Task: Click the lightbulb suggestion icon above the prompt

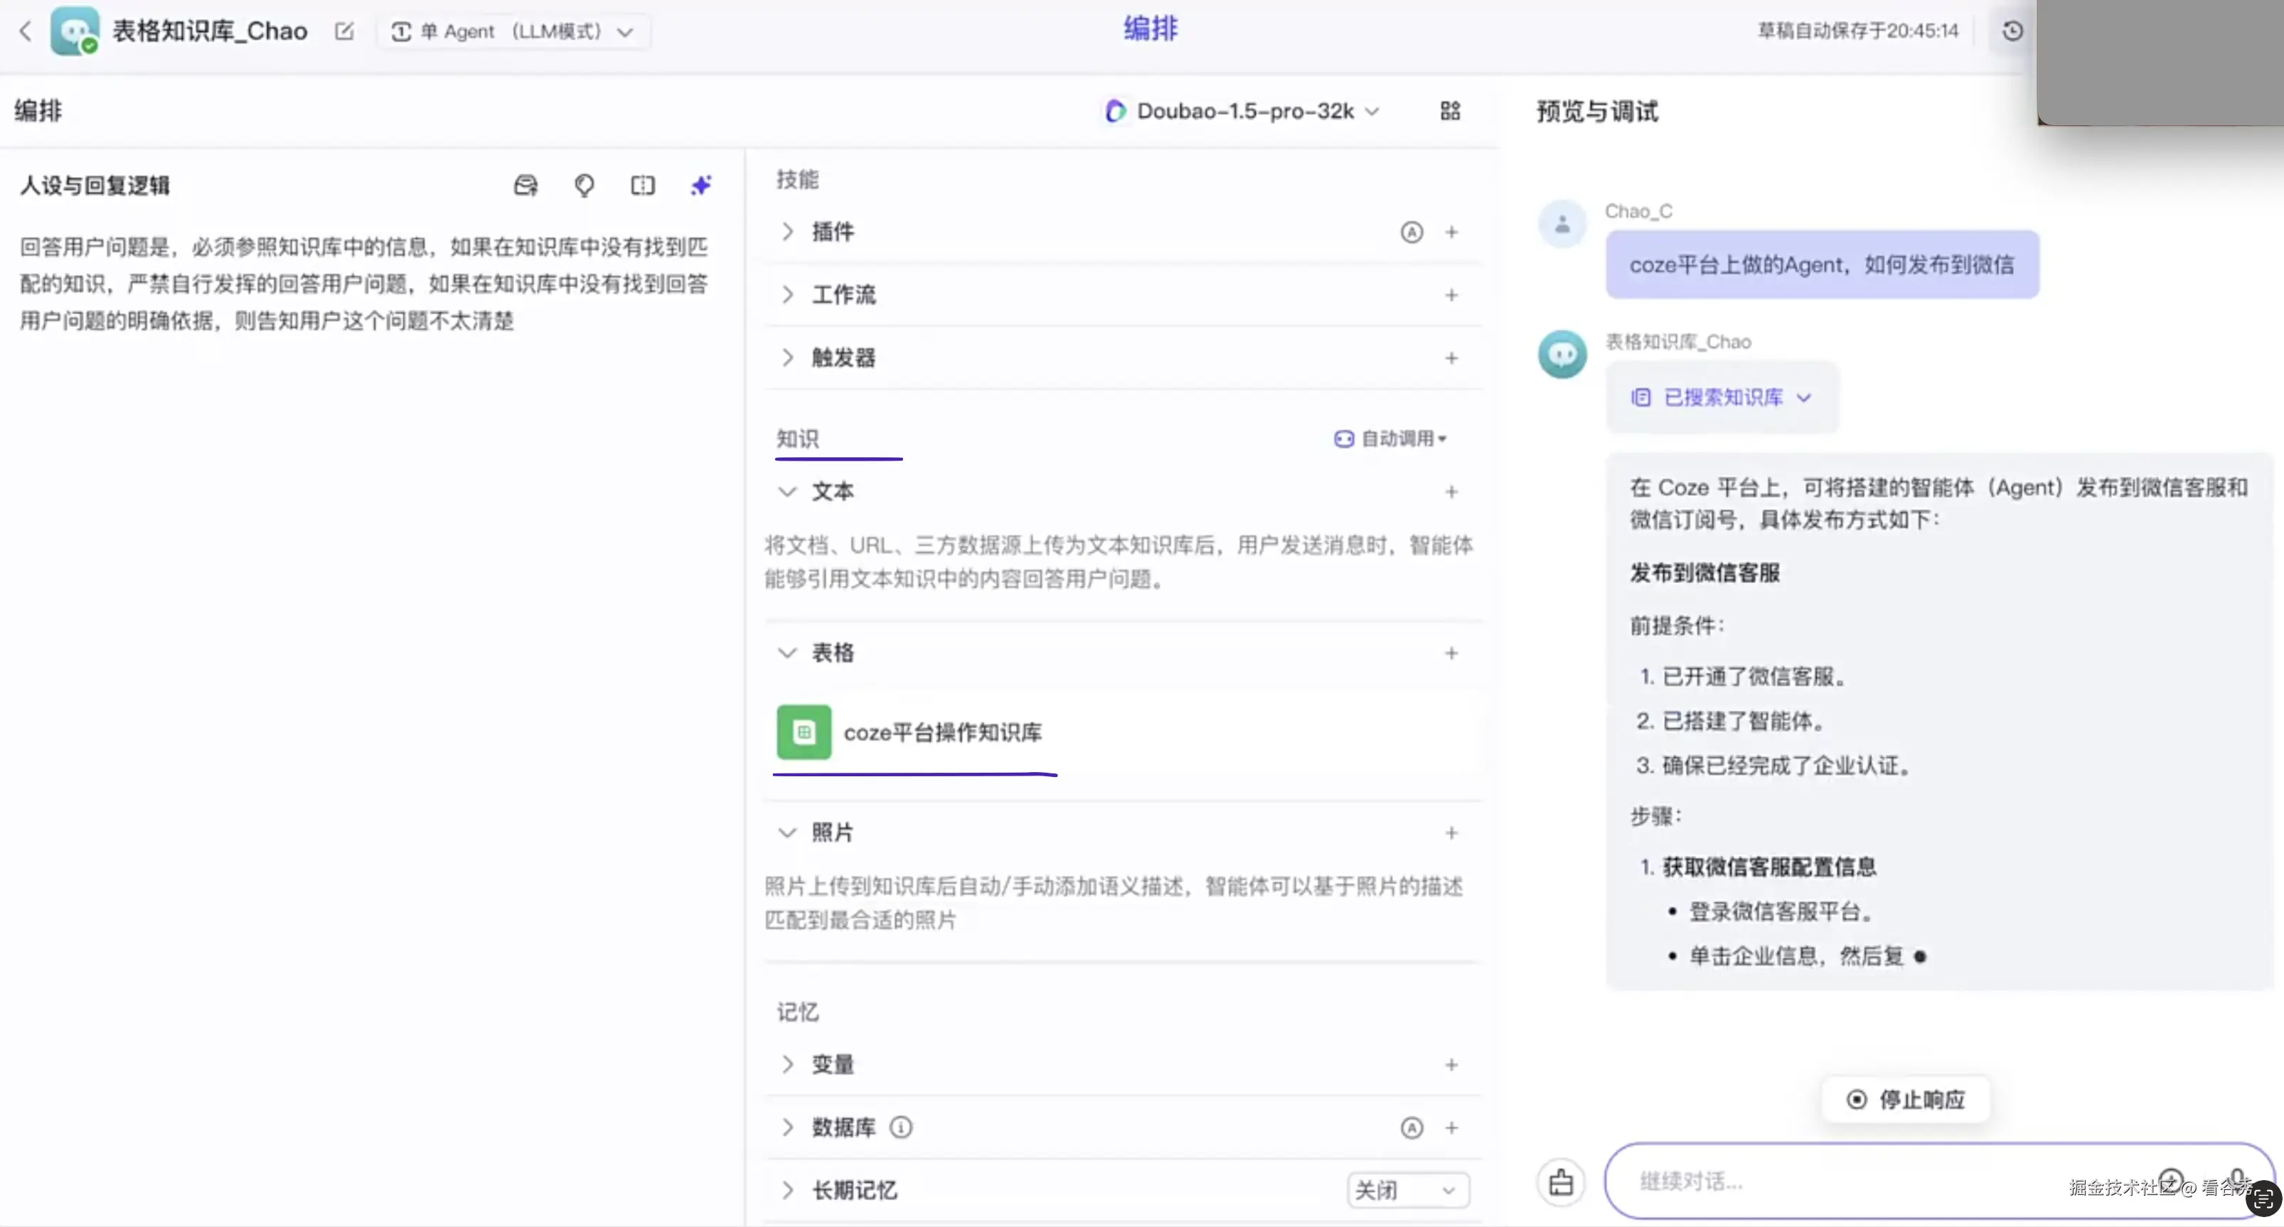Action: coord(583,186)
